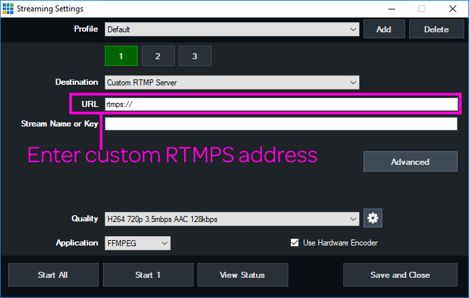Switch to stream tab 3
The width and height of the screenshot is (469, 298).
tap(195, 57)
